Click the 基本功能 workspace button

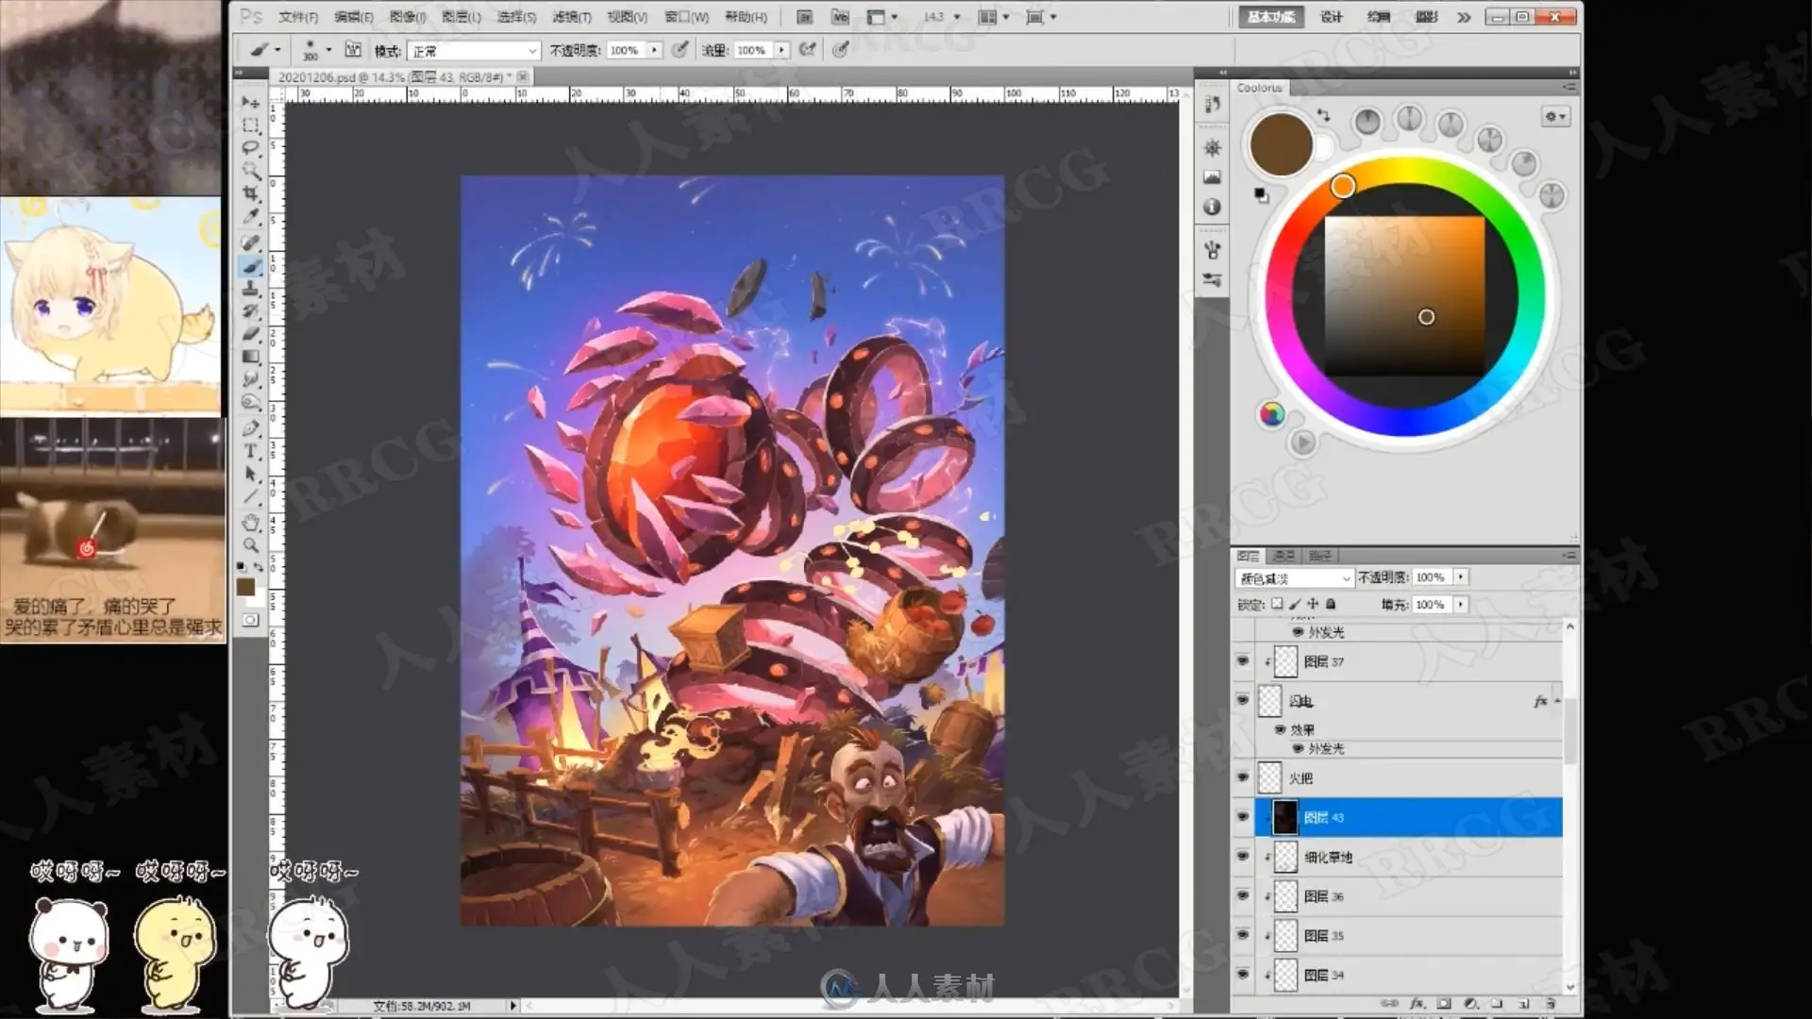pos(1270,17)
